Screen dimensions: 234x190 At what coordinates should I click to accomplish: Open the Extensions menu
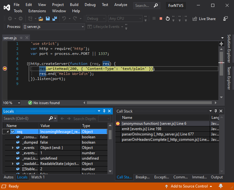[37, 11]
